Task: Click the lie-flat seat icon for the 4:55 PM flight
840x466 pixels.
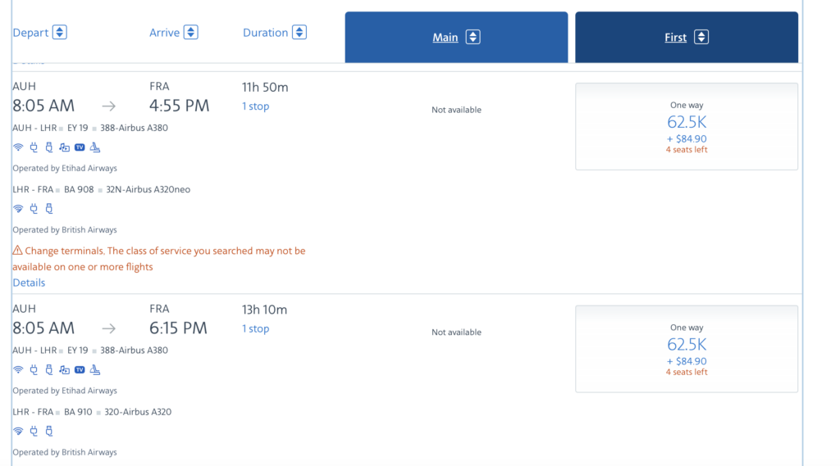Action: [95, 147]
